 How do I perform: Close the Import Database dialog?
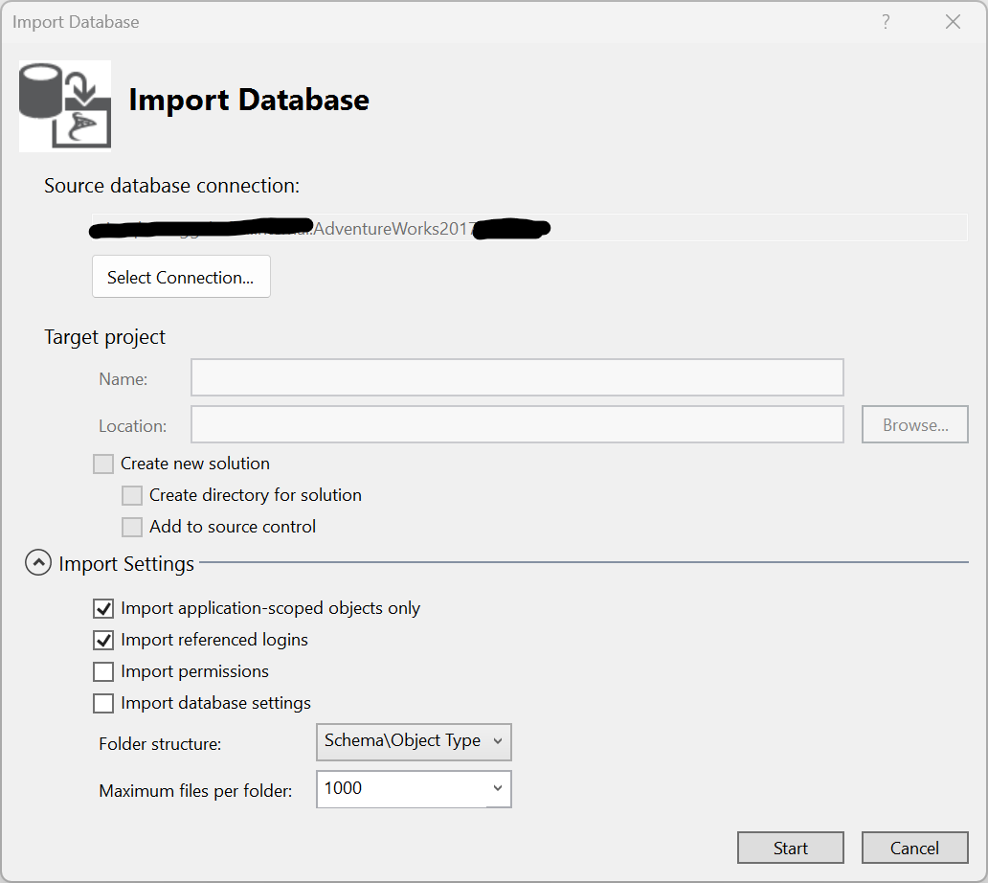coord(953,21)
